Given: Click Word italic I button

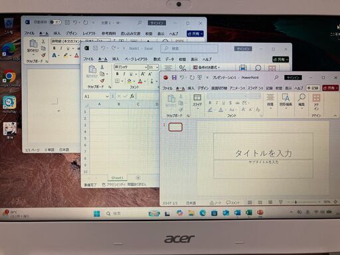Looking at the screenshot, I should [x=61, y=48].
